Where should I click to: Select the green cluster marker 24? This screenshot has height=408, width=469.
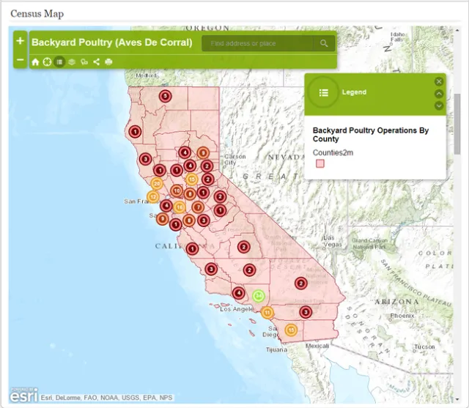tap(258, 296)
